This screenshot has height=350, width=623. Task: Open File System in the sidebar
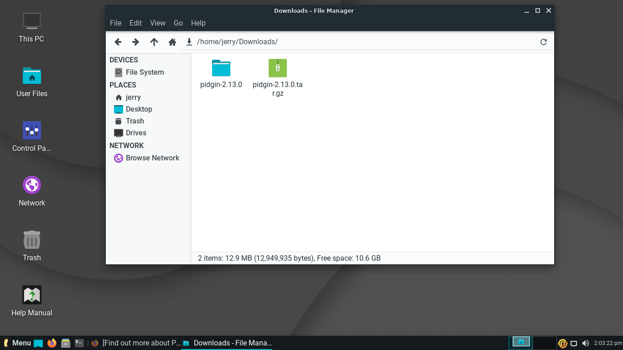coord(145,72)
